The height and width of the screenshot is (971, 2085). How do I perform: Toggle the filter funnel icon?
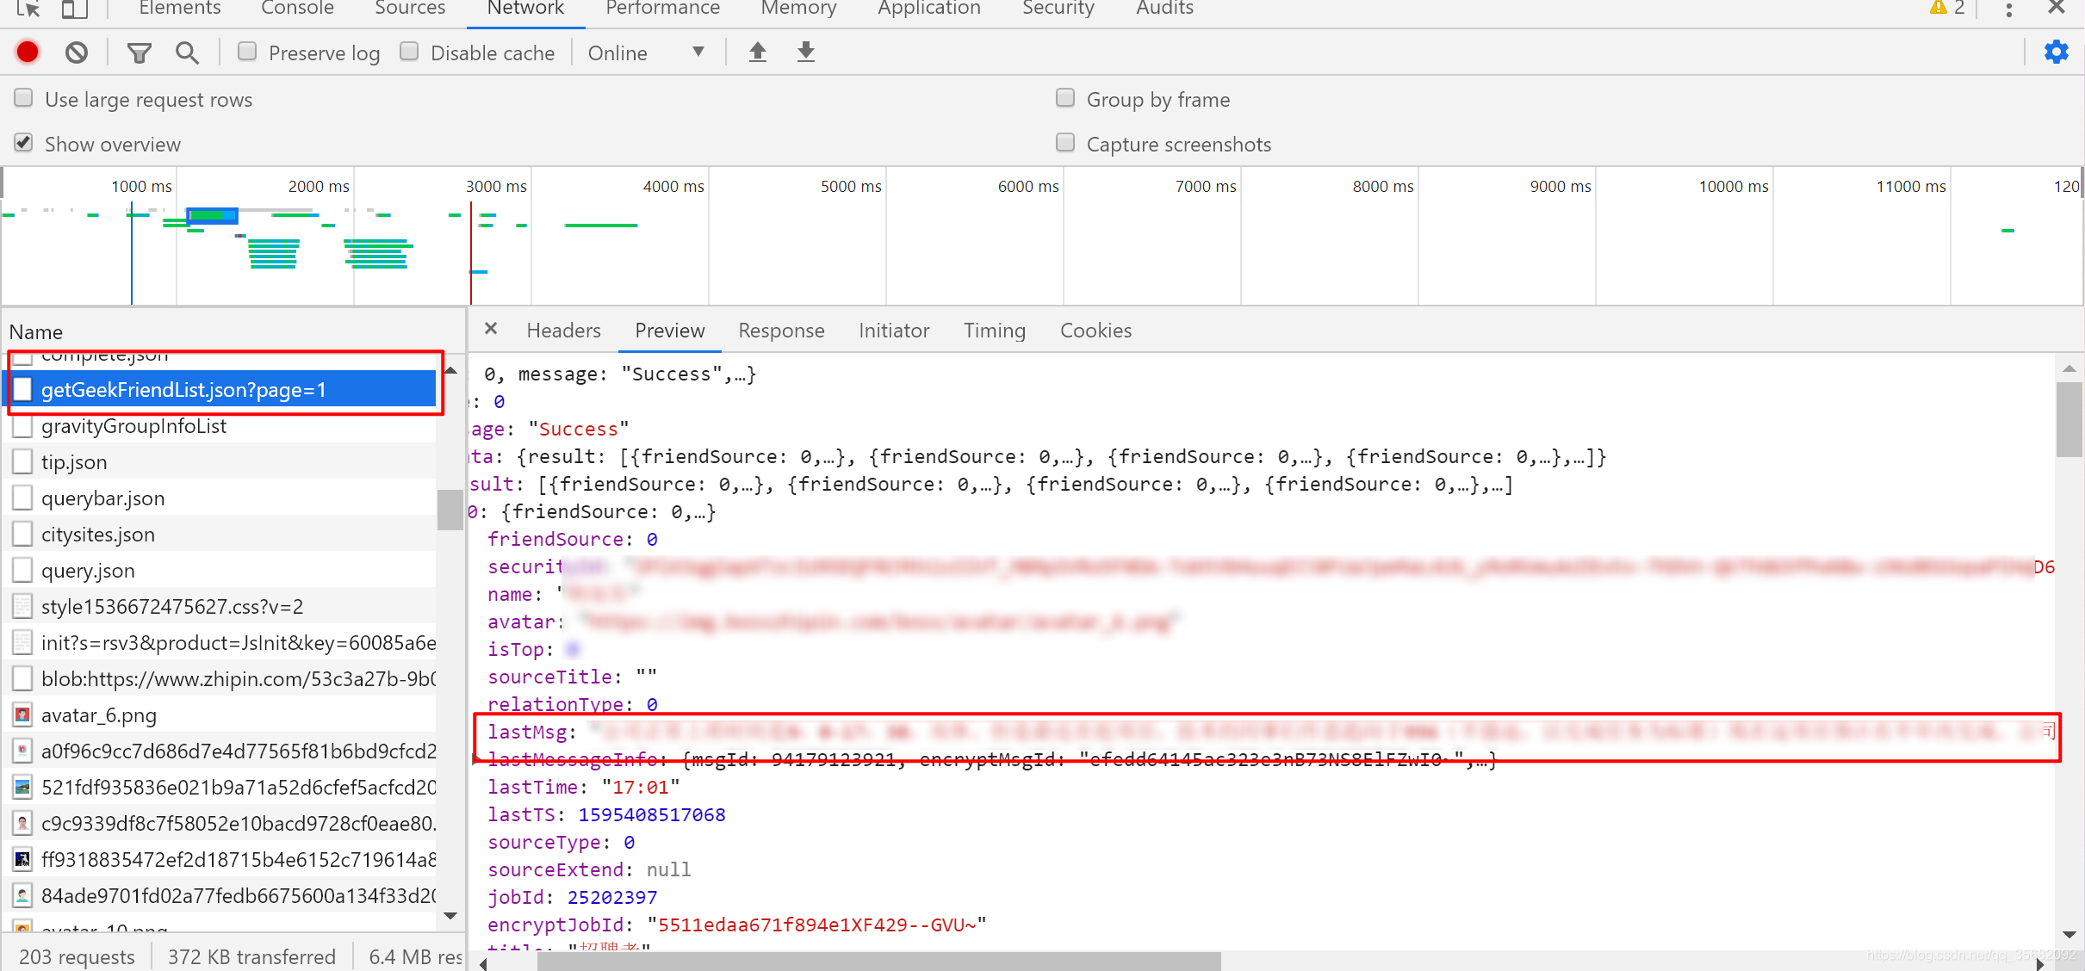pyautogui.click(x=139, y=53)
